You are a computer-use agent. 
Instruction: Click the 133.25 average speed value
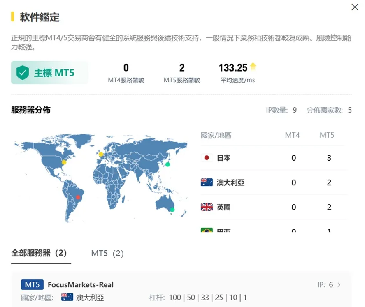(x=233, y=68)
